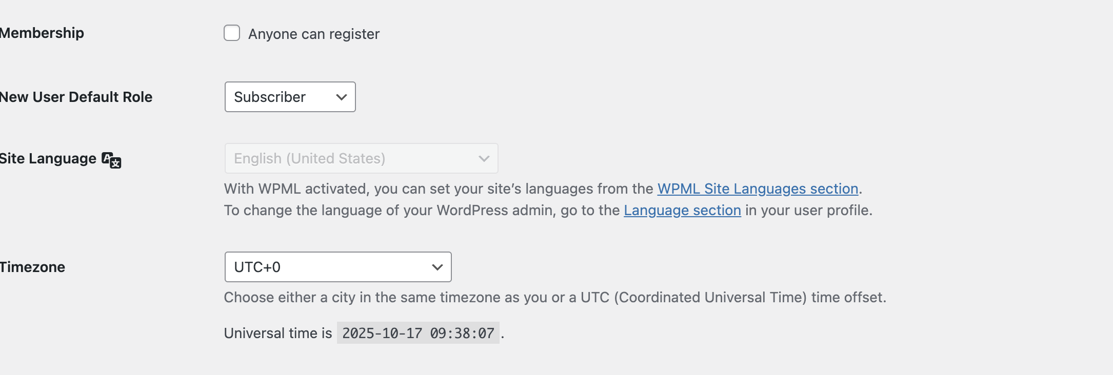This screenshot has width=1113, height=375.
Task: Open the WPML Site Languages section link
Action: 758,189
